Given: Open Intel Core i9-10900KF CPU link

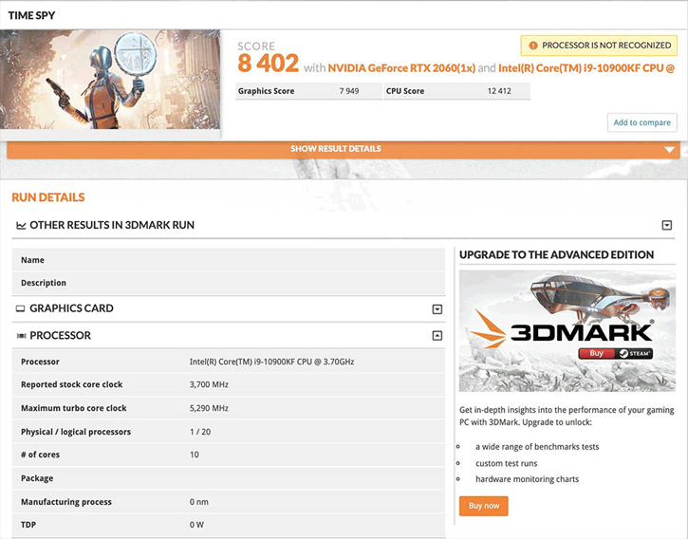Looking at the screenshot, I should 586,68.
